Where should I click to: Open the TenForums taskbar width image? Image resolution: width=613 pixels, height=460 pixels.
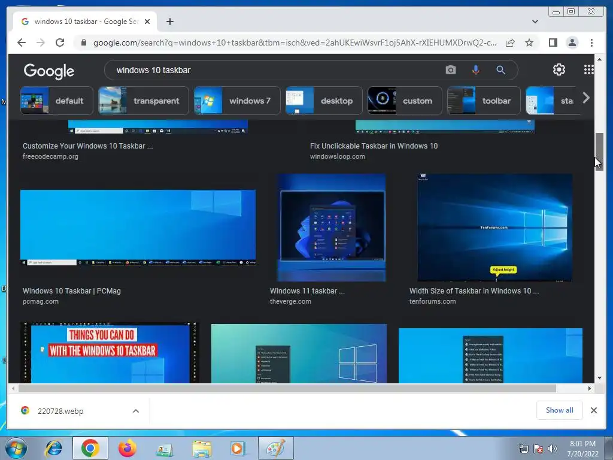click(x=494, y=228)
